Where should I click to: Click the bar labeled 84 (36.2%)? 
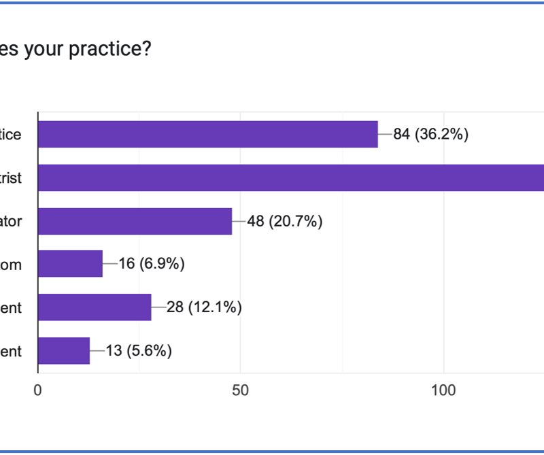[207, 135]
